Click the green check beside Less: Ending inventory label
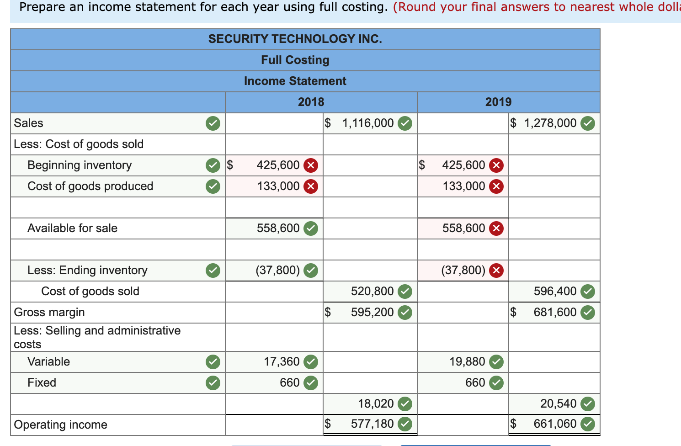 (x=213, y=270)
